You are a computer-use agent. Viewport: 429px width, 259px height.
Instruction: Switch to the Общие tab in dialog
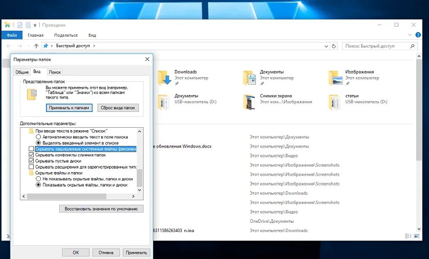click(22, 72)
